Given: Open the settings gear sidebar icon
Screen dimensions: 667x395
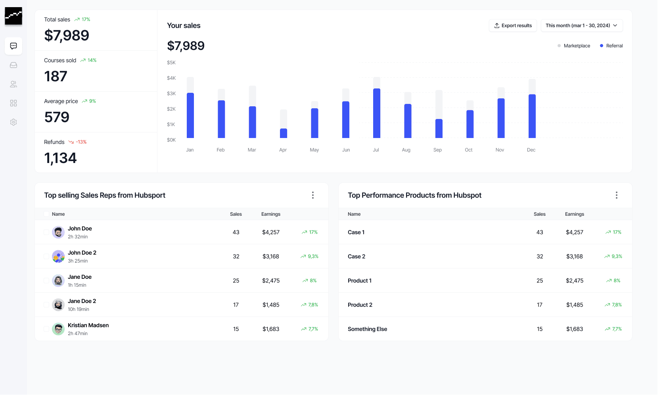Looking at the screenshot, I should [x=13, y=122].
